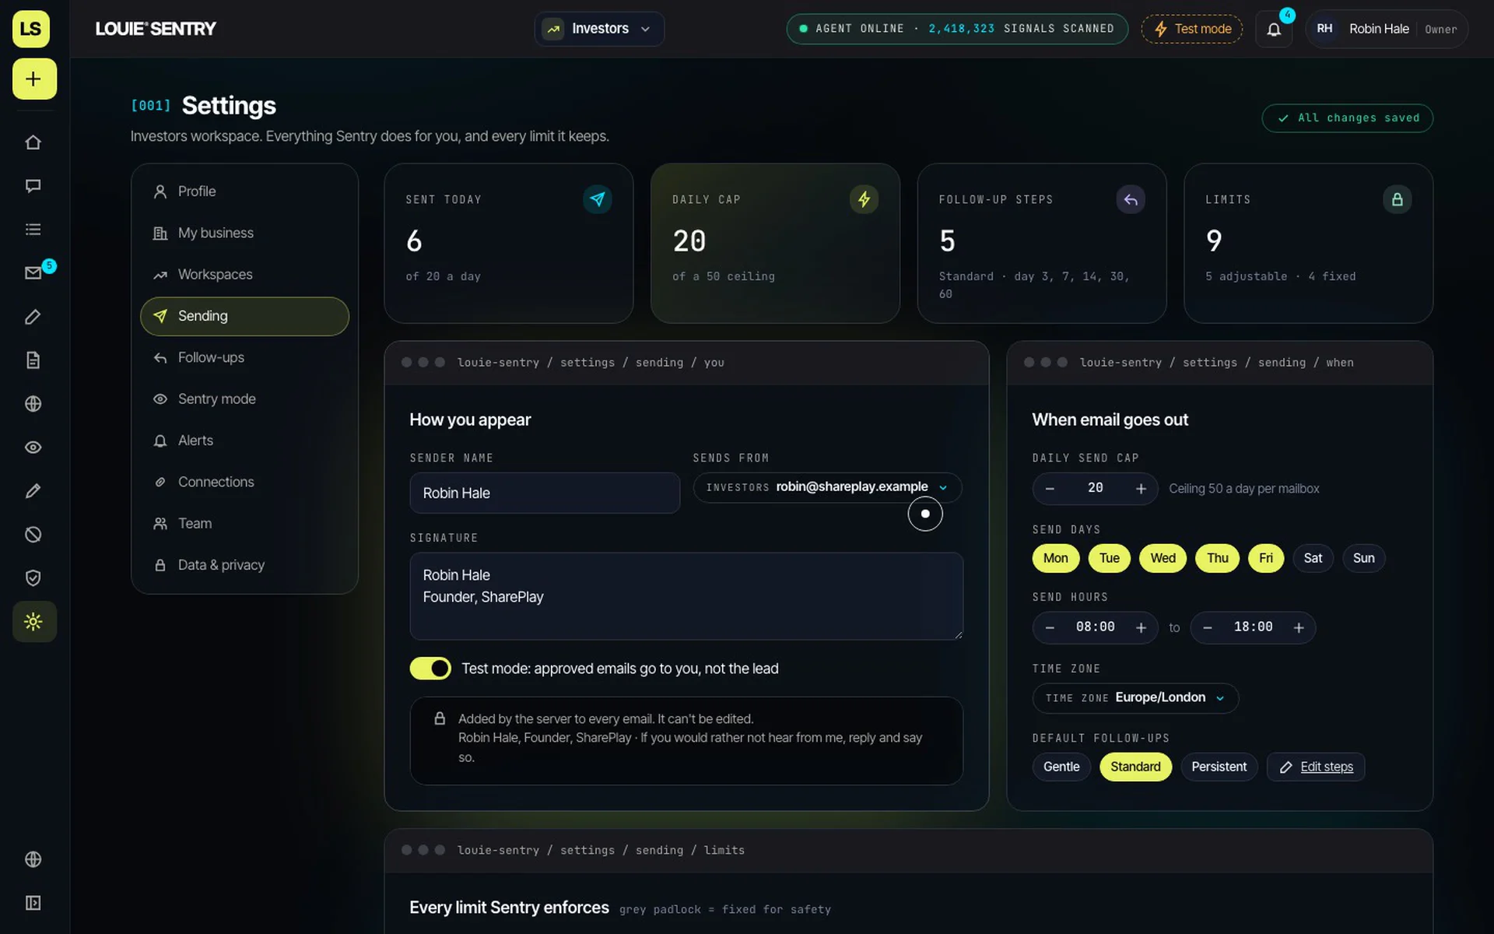Open Sentry mode settings section
The width and height of the screenshot is (1494, 934).
pos(244,399)
